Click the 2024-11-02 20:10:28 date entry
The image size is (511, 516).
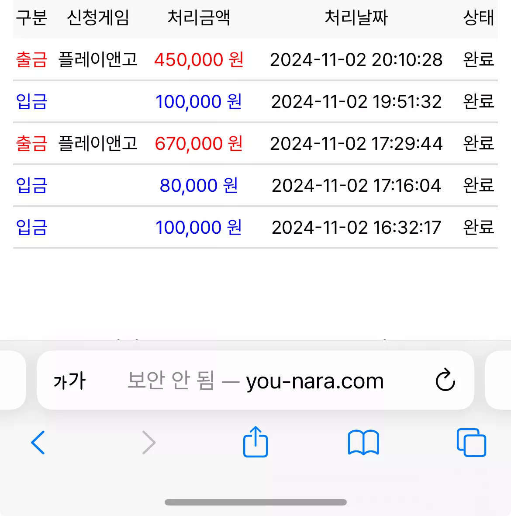(x=356, y=60)
